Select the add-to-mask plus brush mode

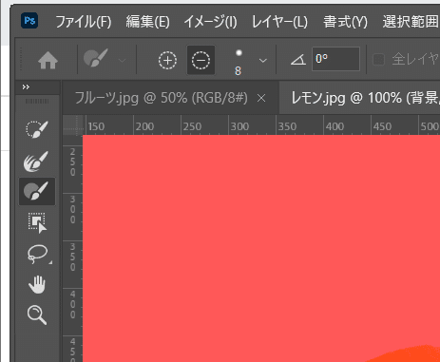click(167, 60)
